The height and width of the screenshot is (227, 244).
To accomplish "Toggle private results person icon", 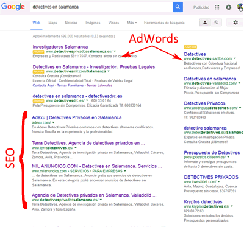I will click(205, 23).
